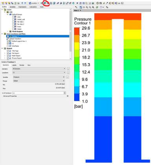The width and height of the screenshot is (151, 165).
Task: Open the Variables tab
Action: (x=13, y=7)
